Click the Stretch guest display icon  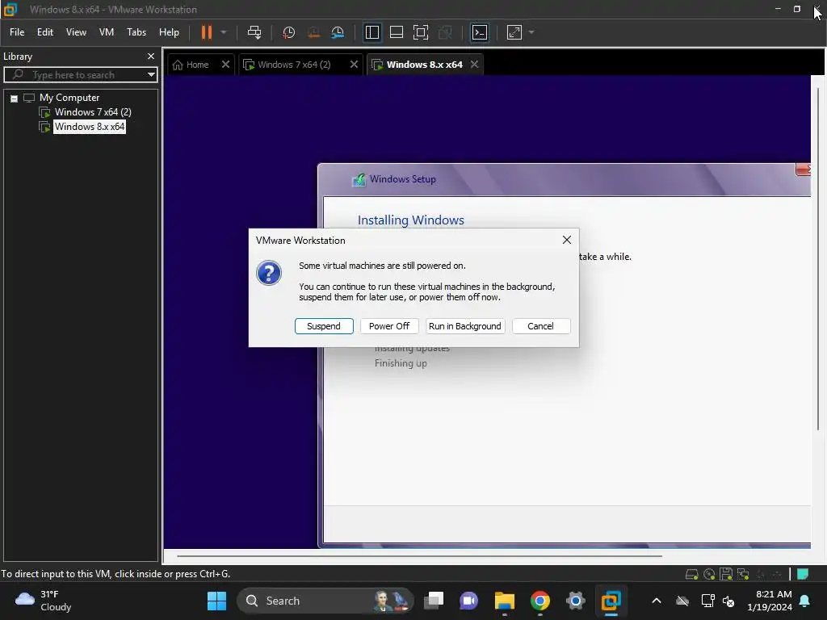[514, 32]
